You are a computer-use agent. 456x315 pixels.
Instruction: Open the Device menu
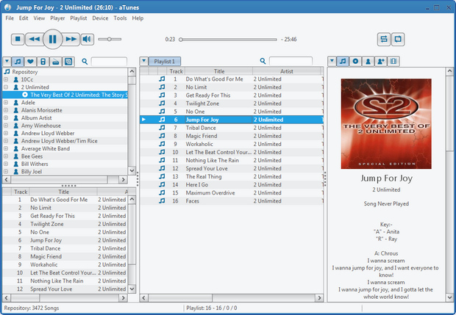tap(100, 18)
